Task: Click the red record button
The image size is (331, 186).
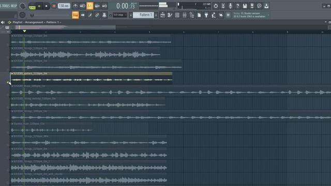Action: (54, 6)
